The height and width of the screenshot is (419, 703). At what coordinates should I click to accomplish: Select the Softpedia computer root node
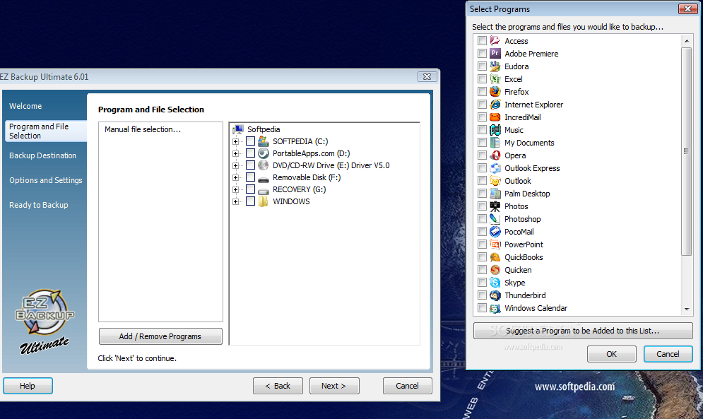pos(264,129)
